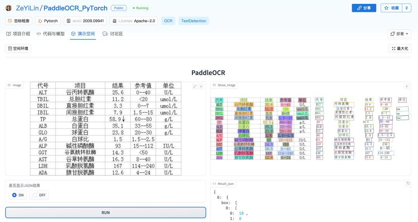Click the uploaded lab report image
The width and height of the screenshot is (418, 222).
(x=106, y=129)
